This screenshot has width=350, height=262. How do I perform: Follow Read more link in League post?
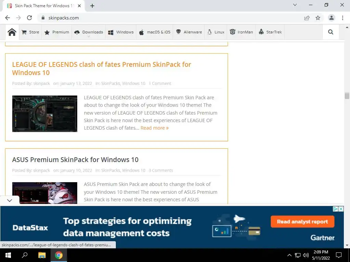coord(154,128)
